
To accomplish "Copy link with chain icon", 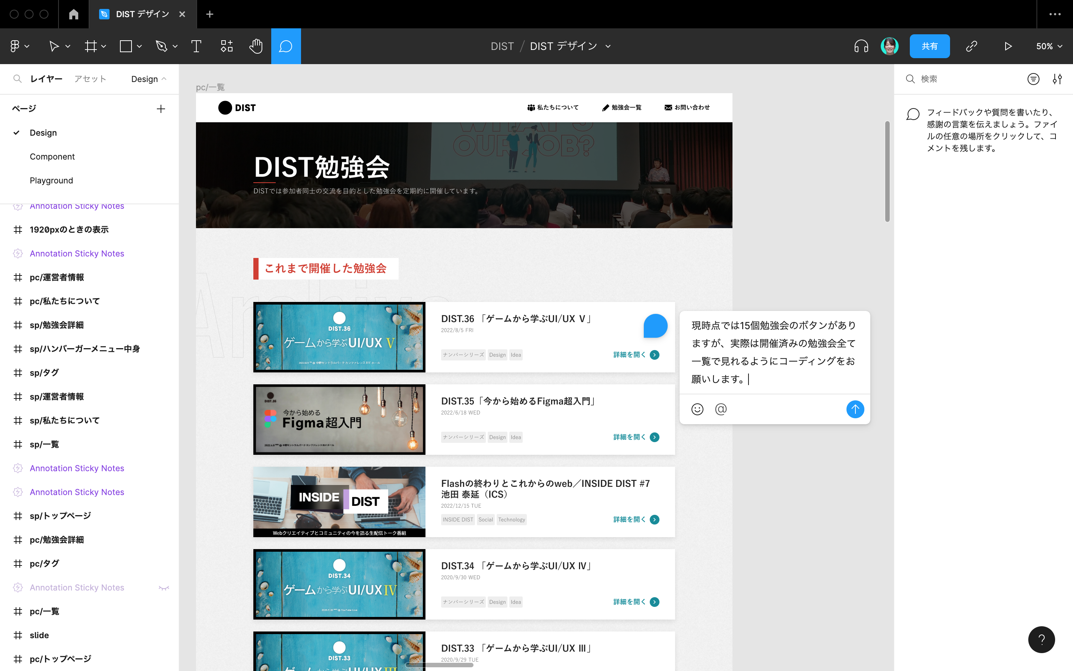I will [x=971, y=46].
